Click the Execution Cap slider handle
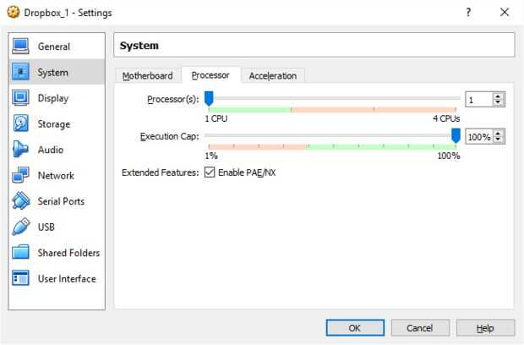 (456, 136)
